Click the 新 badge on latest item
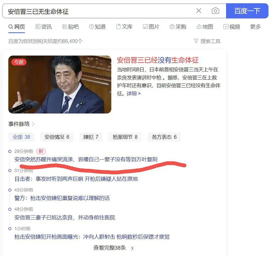This screenshot has width=272, height=256. point(41,151)
